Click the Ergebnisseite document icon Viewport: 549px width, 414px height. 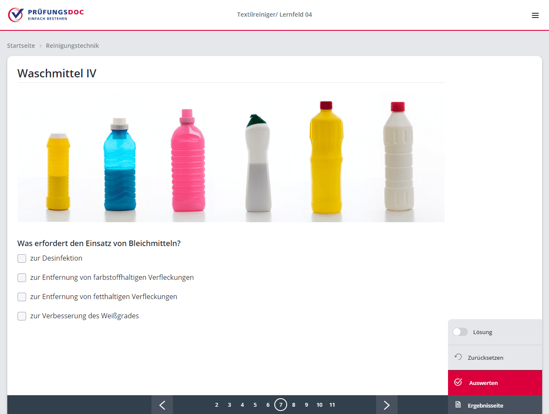point(458,405)
